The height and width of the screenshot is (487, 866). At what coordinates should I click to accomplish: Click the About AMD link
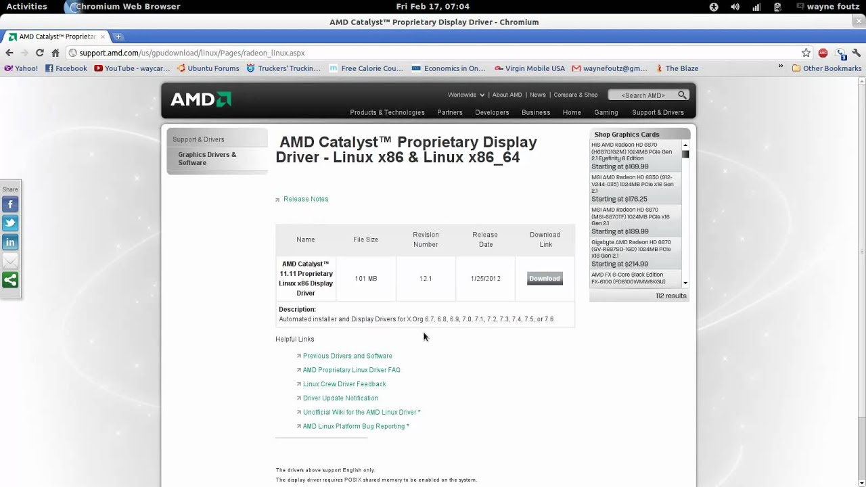pyautogui.click(x=507, y=95)
